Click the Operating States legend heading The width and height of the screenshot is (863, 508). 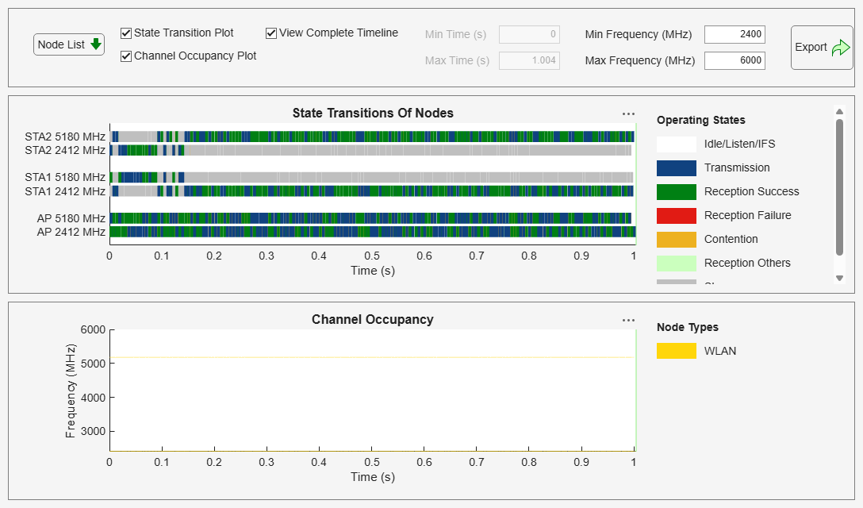click(701, 120)
